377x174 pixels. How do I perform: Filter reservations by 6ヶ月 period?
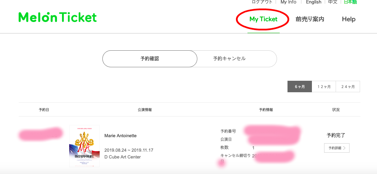[x=300, y=86]
